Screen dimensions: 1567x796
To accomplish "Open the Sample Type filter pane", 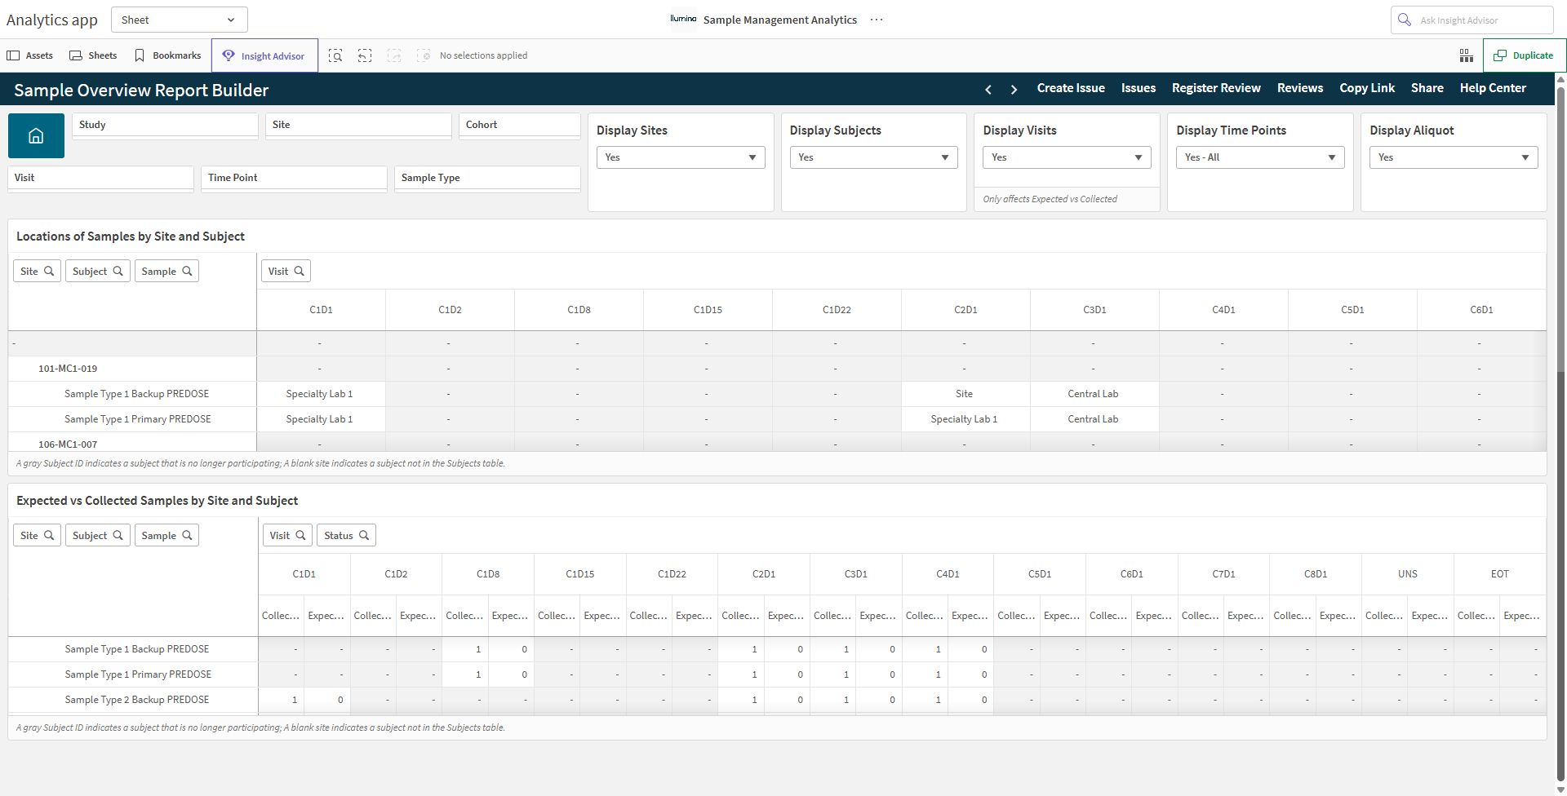I will click(487, 178).
